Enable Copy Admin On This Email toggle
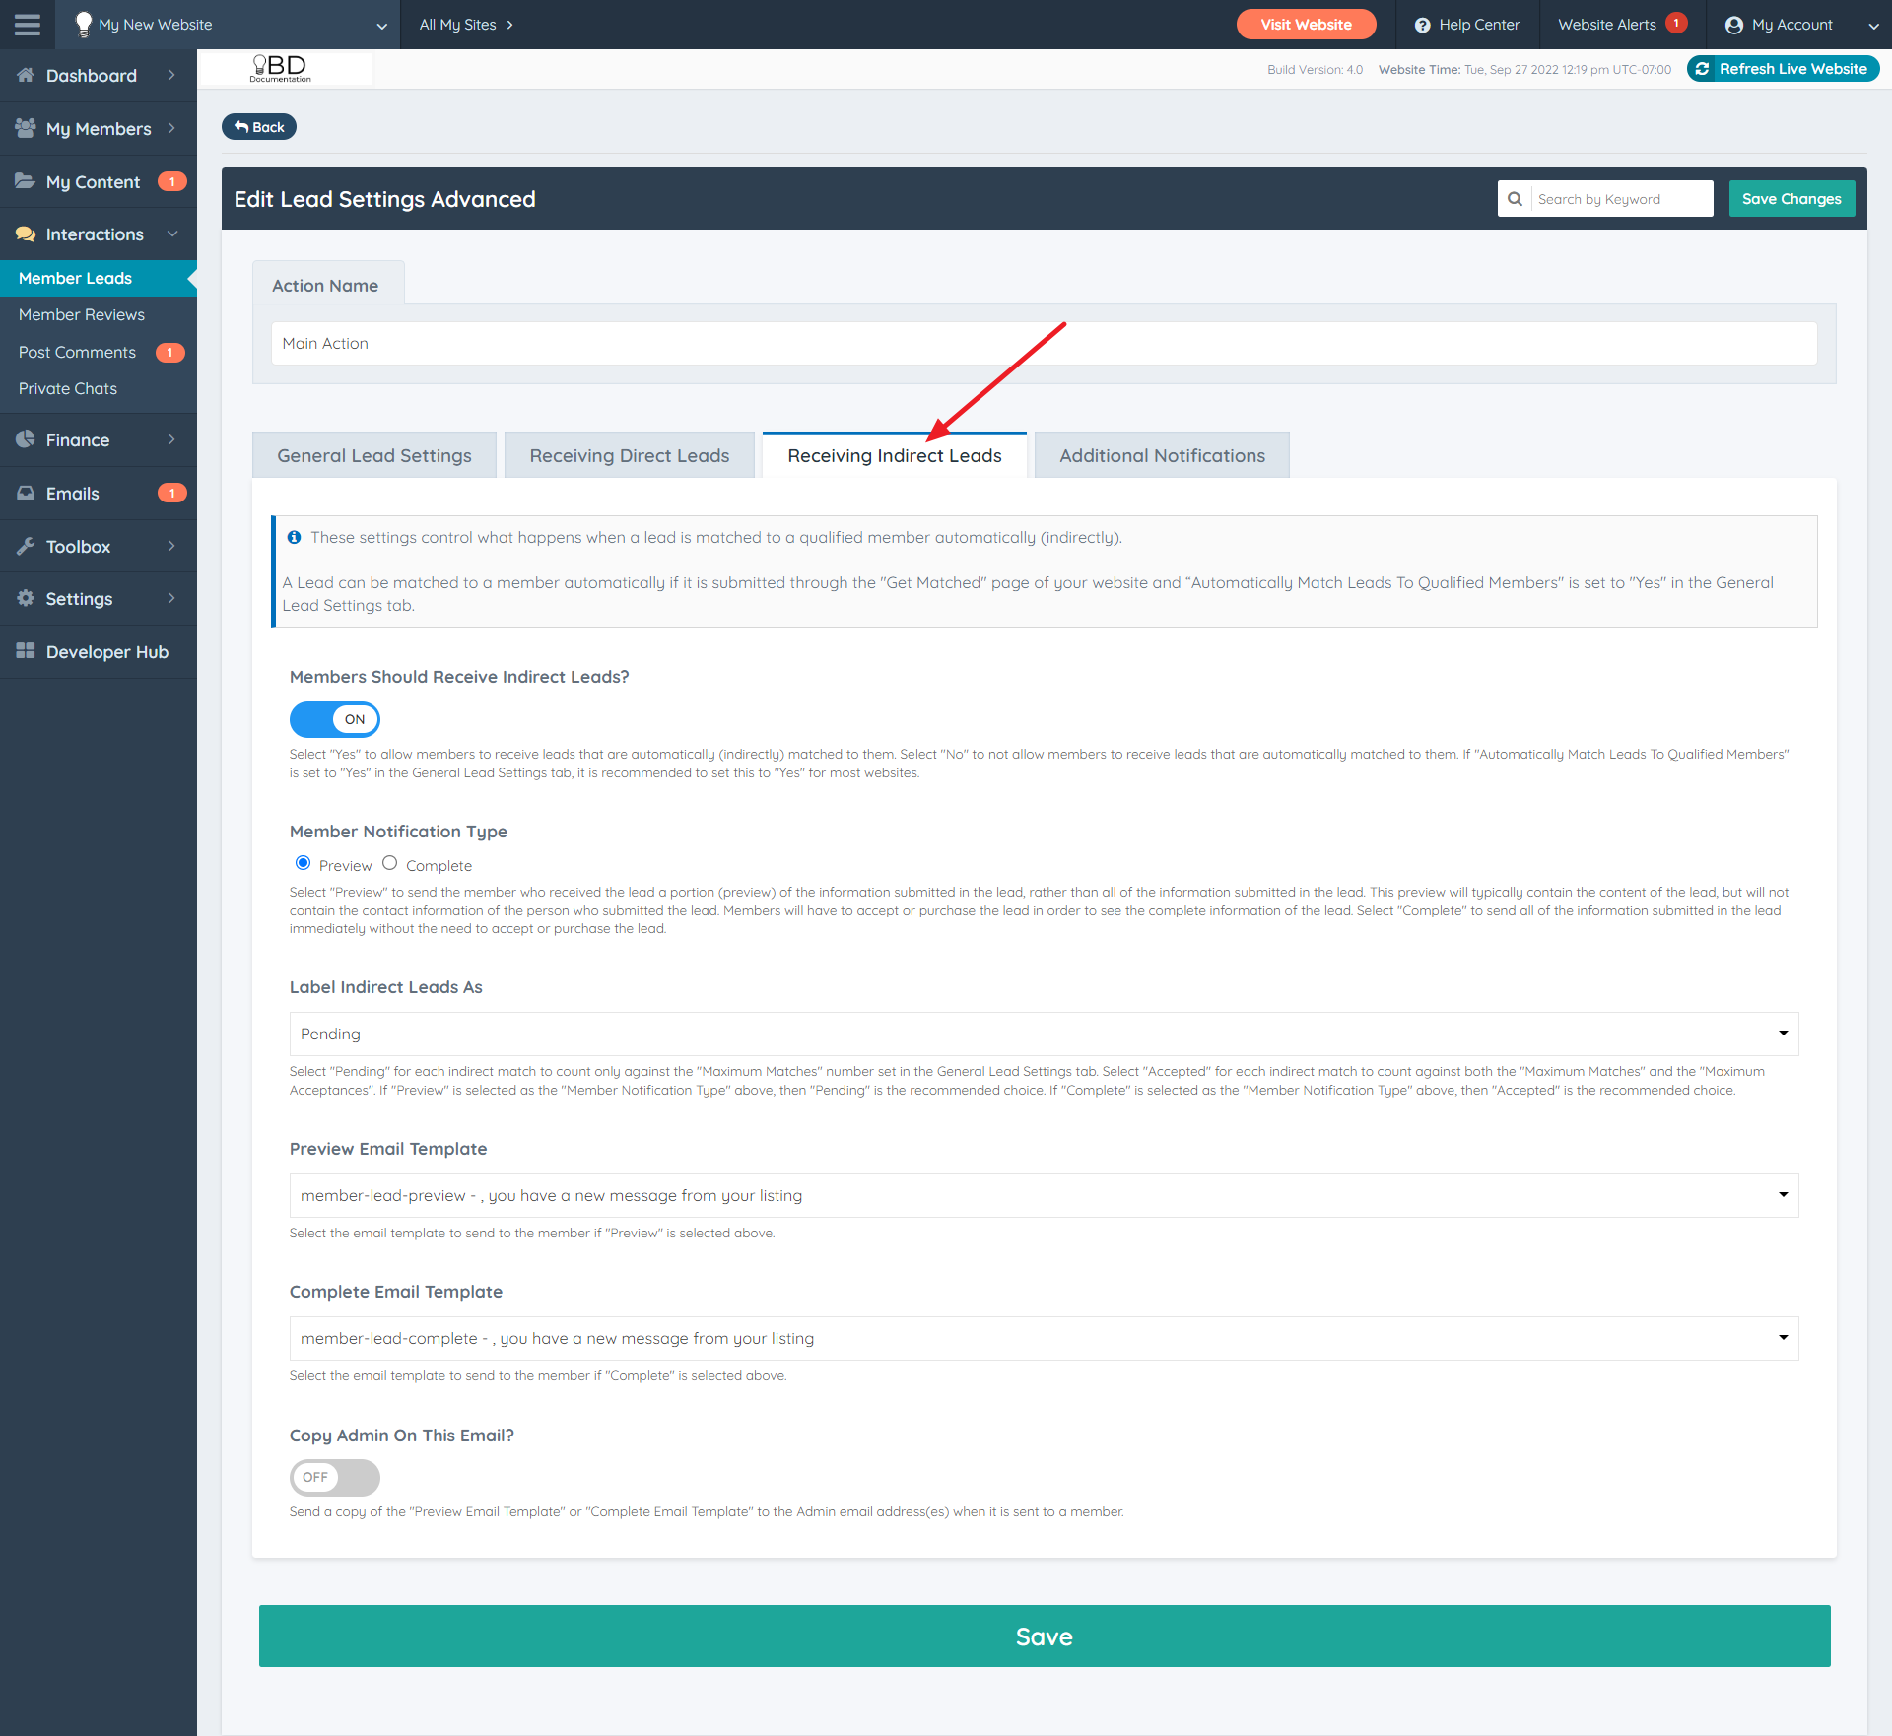The image size is (1892, 1736). point(334,1477)
